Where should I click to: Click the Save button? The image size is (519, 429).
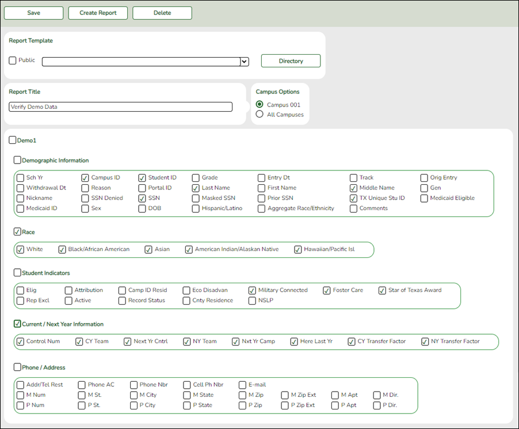tap(33, 13)
